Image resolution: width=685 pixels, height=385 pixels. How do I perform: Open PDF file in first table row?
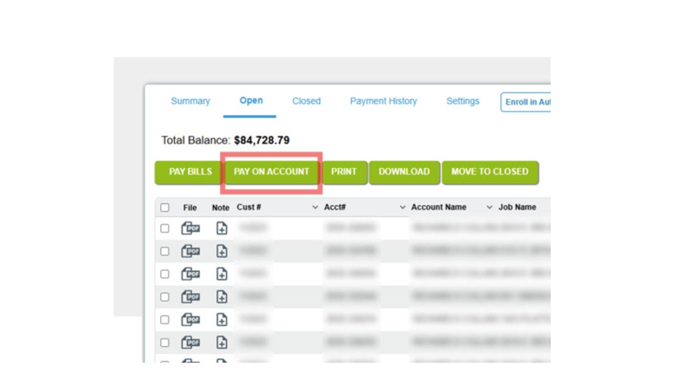click(191, 228)
